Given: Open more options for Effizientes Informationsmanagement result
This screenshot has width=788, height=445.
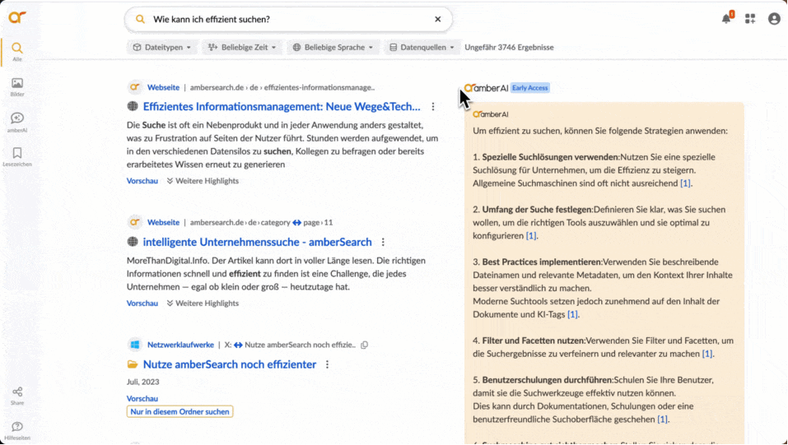Looking at the screenshot, I should (x=433, y=106).
